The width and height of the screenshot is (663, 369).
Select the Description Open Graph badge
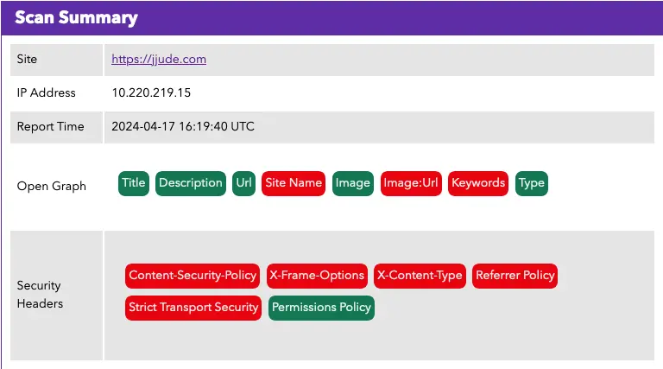pyautogui.click(x=191, y=183)
